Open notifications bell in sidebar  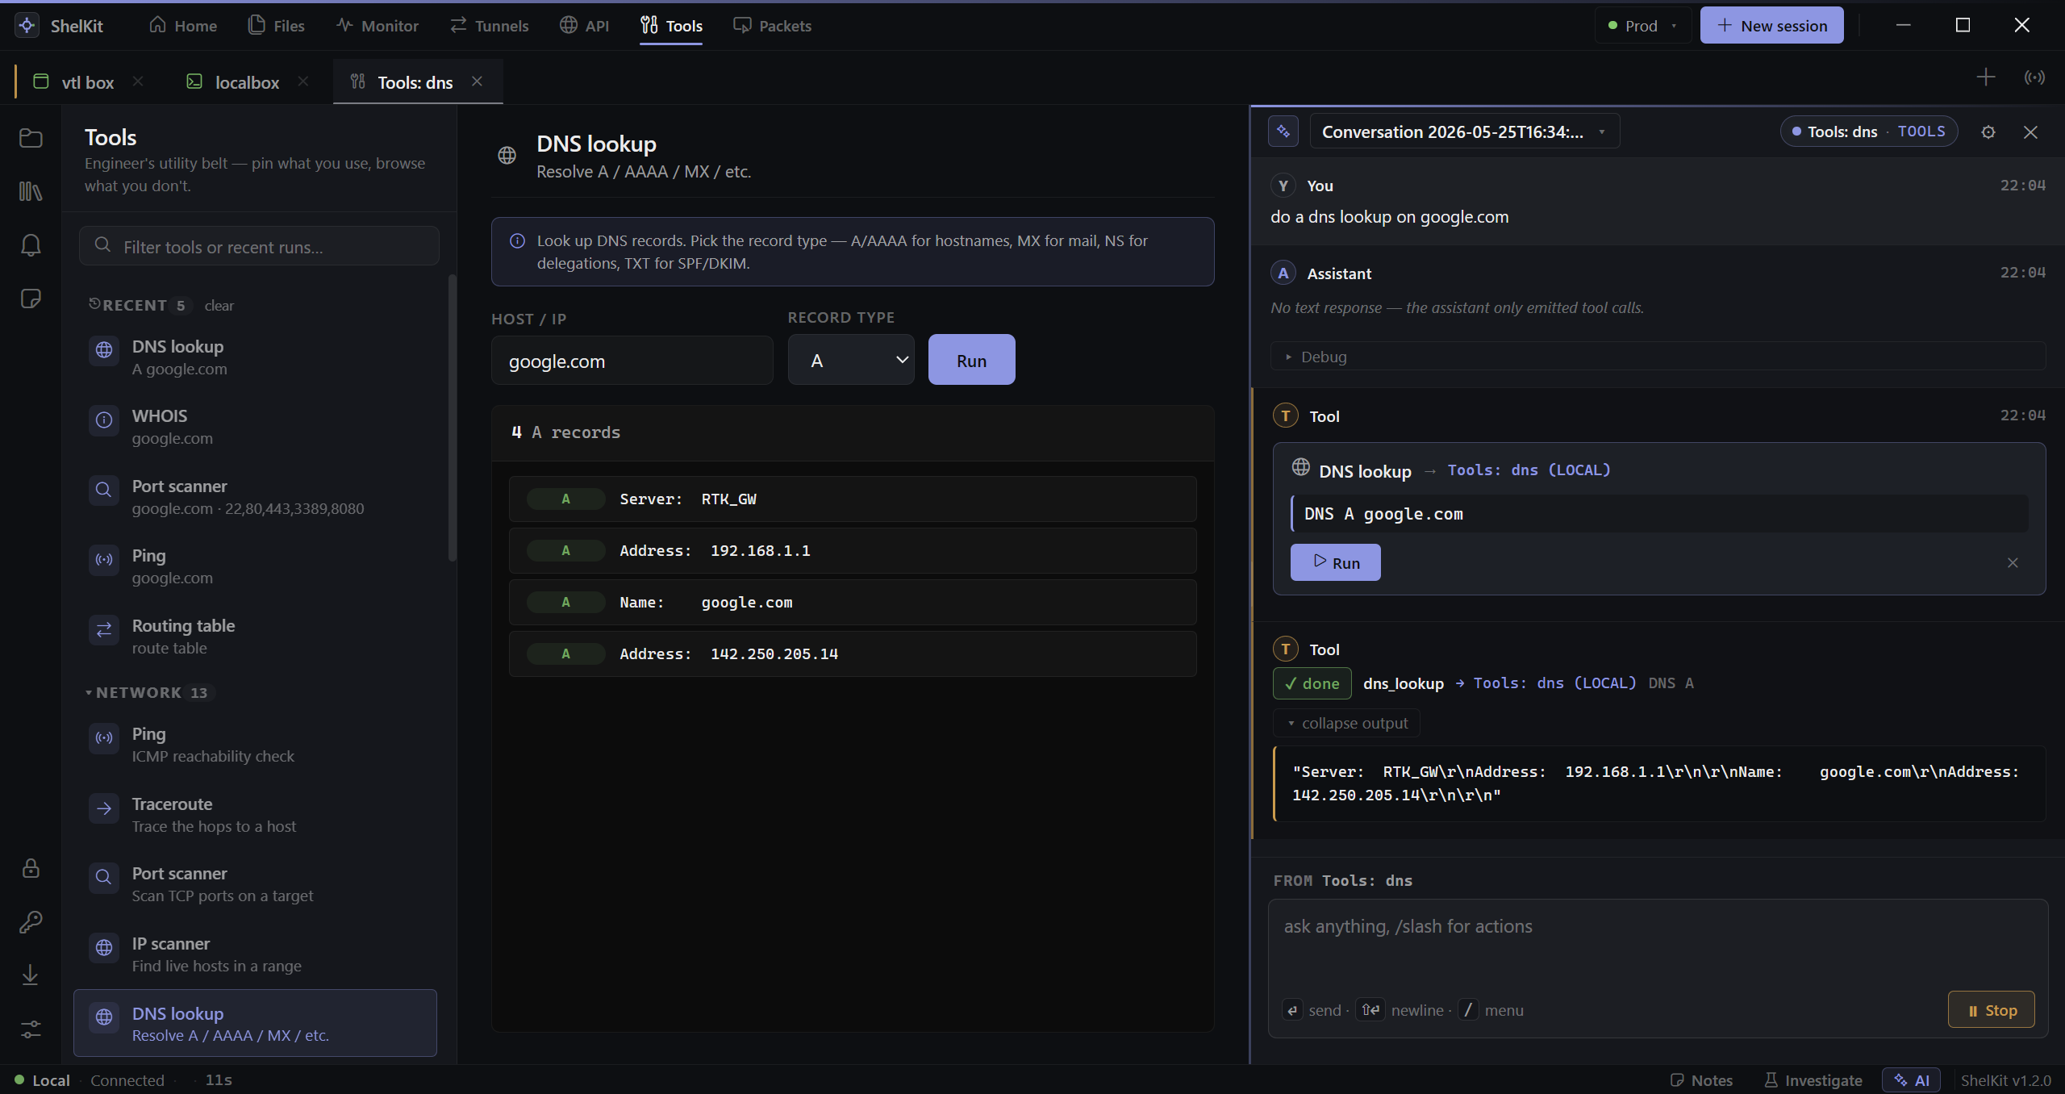point(31,245)
